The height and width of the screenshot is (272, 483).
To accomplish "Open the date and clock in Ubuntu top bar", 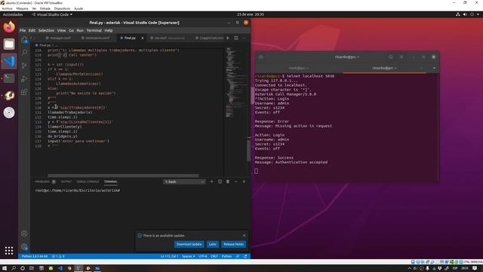I will (x=250, y=14).
